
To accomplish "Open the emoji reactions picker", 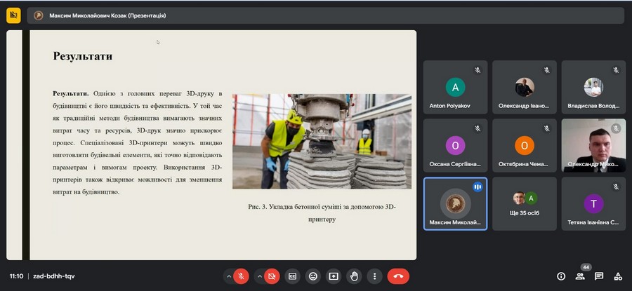I will (x=313, y=276).
